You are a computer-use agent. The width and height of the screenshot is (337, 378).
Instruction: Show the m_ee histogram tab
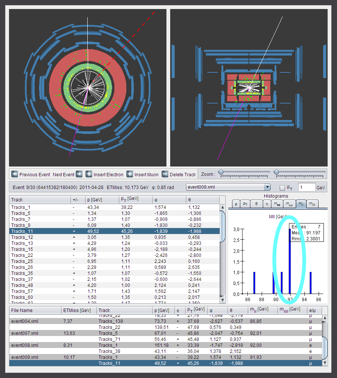coord(277,204)
